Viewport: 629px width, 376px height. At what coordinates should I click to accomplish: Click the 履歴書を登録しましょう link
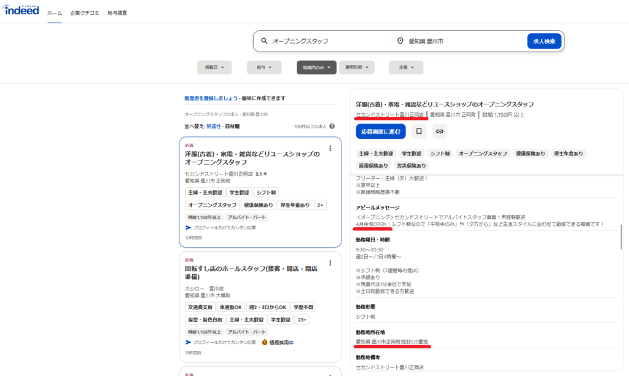211,98
